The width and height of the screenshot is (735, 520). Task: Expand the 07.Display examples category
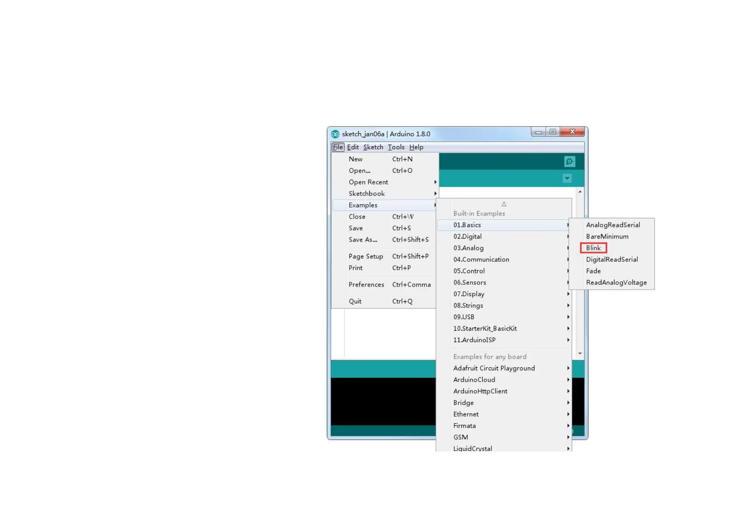click(504, 294)
